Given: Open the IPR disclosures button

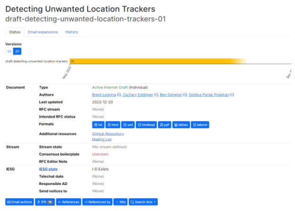Looking at the screenshot, I should click(44, 202).
